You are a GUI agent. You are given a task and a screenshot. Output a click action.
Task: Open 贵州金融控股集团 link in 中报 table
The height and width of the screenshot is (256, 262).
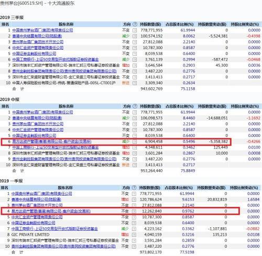point(64,159)
